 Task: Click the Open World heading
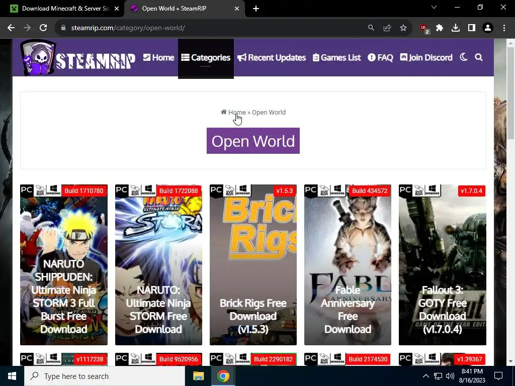point(253,141)
